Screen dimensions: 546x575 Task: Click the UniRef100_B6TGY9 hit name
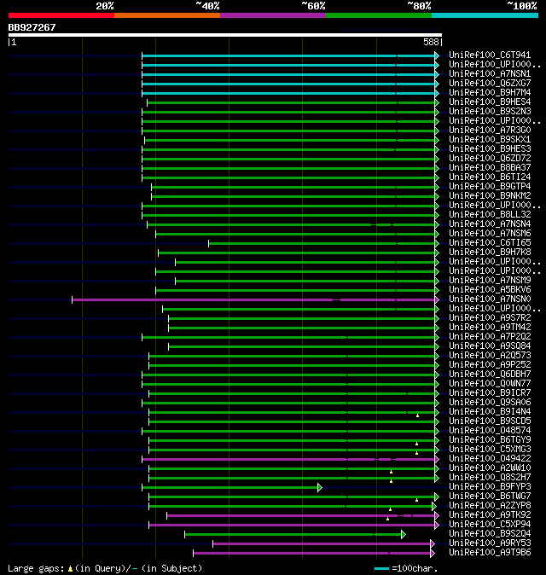pyautogui.click(x=490, y=439)
